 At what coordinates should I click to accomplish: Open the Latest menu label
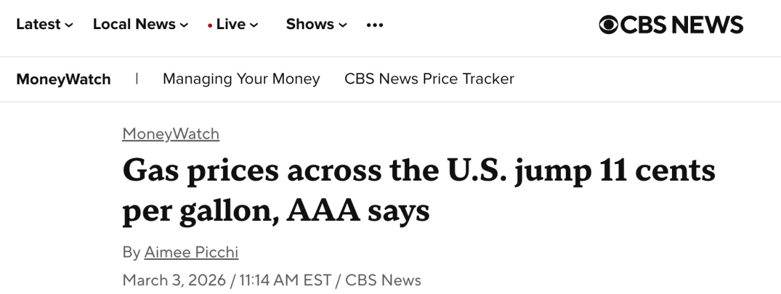coord(38,25)
